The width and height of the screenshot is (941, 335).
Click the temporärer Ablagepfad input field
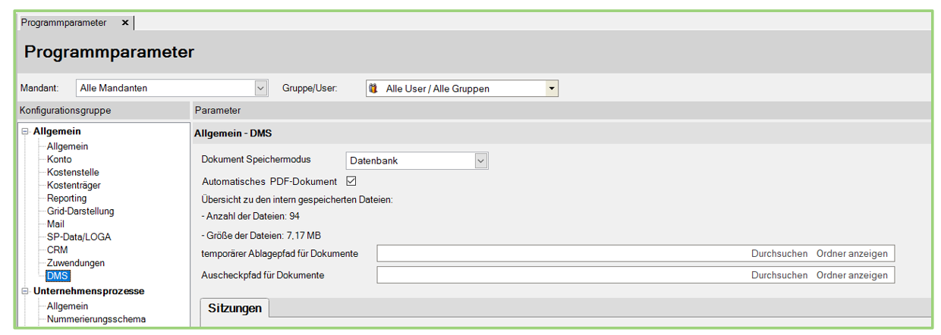pos(562,253)
